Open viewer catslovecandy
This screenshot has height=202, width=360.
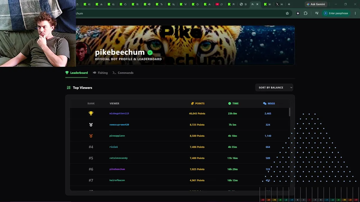[118, 158]
